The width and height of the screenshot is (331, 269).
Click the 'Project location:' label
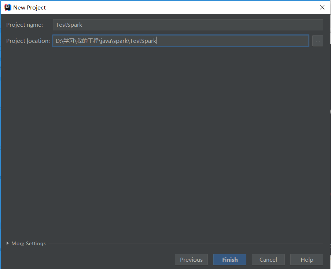pos(28,41)
